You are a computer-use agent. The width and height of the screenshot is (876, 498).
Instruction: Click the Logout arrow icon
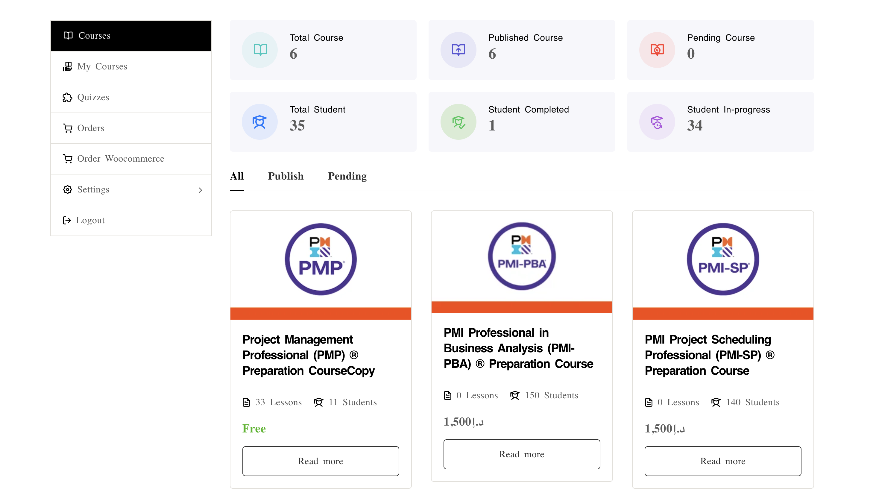(x=67, y=220)
